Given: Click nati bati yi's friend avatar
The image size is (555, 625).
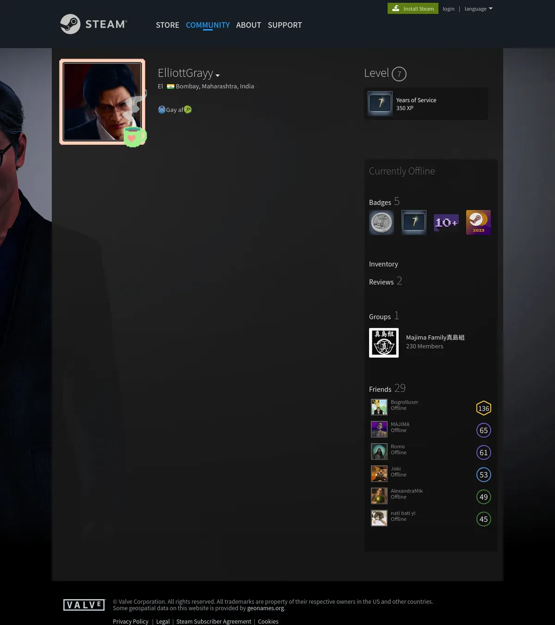Looking at the screenshot, I should (379, 518).
